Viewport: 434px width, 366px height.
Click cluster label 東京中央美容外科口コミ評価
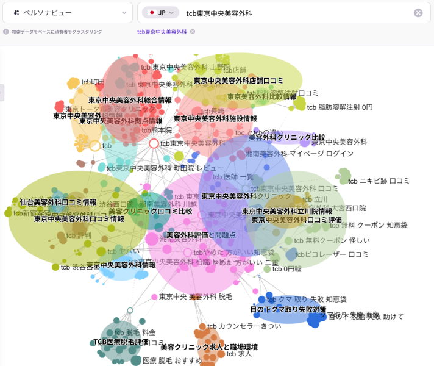[296, 220]
